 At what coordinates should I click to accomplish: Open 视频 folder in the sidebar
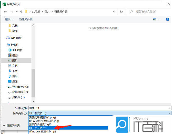(x=15, y=55)
